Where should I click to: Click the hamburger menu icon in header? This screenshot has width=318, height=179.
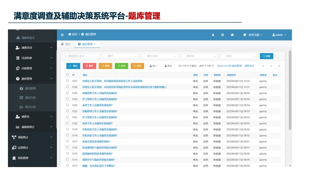coord(62,34)
